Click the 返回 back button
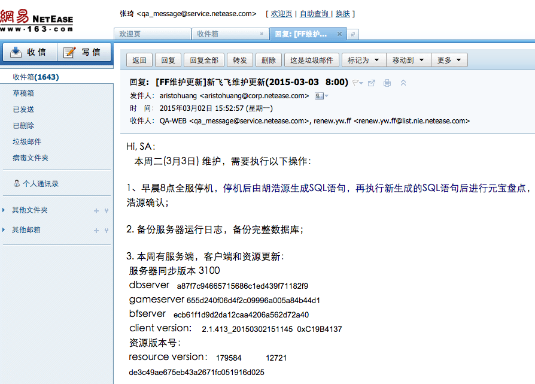This screenshot has width=535, height=384. tap(139, 60)
